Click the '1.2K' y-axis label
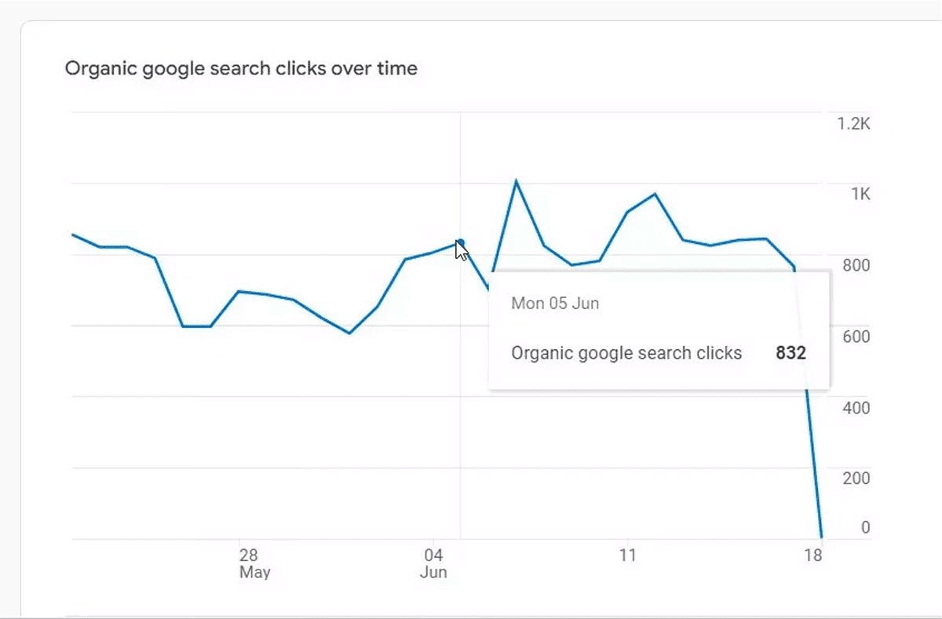 tap(855, 124)
